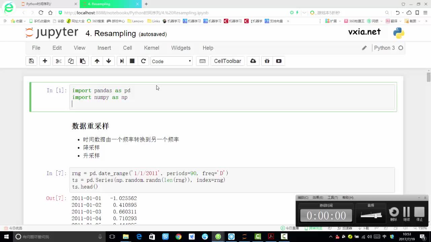Click the CellToolbar button
431x242 pixels.
(228, 61)
